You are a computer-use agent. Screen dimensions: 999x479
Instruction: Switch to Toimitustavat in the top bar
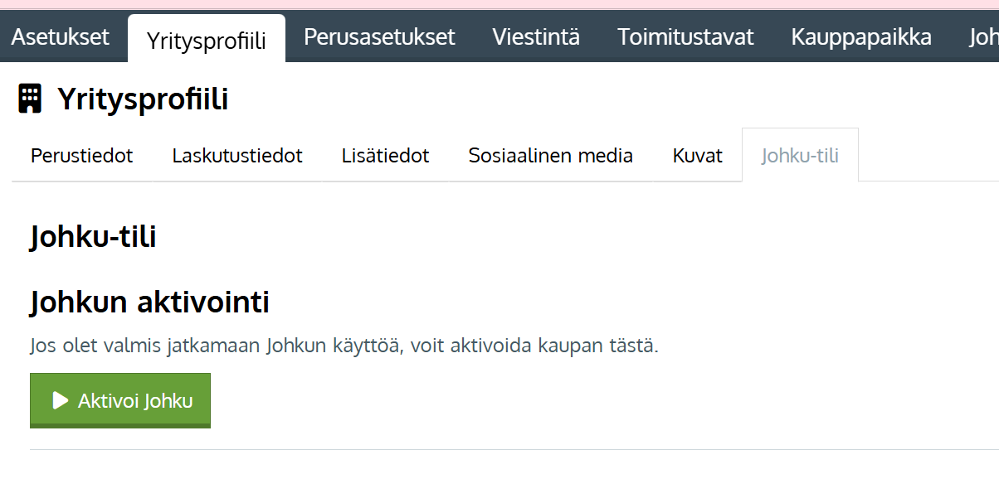685,37
